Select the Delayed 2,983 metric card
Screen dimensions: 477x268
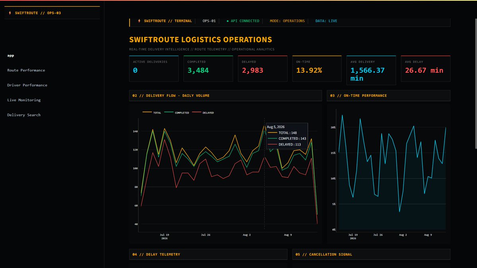click(262, 69)
